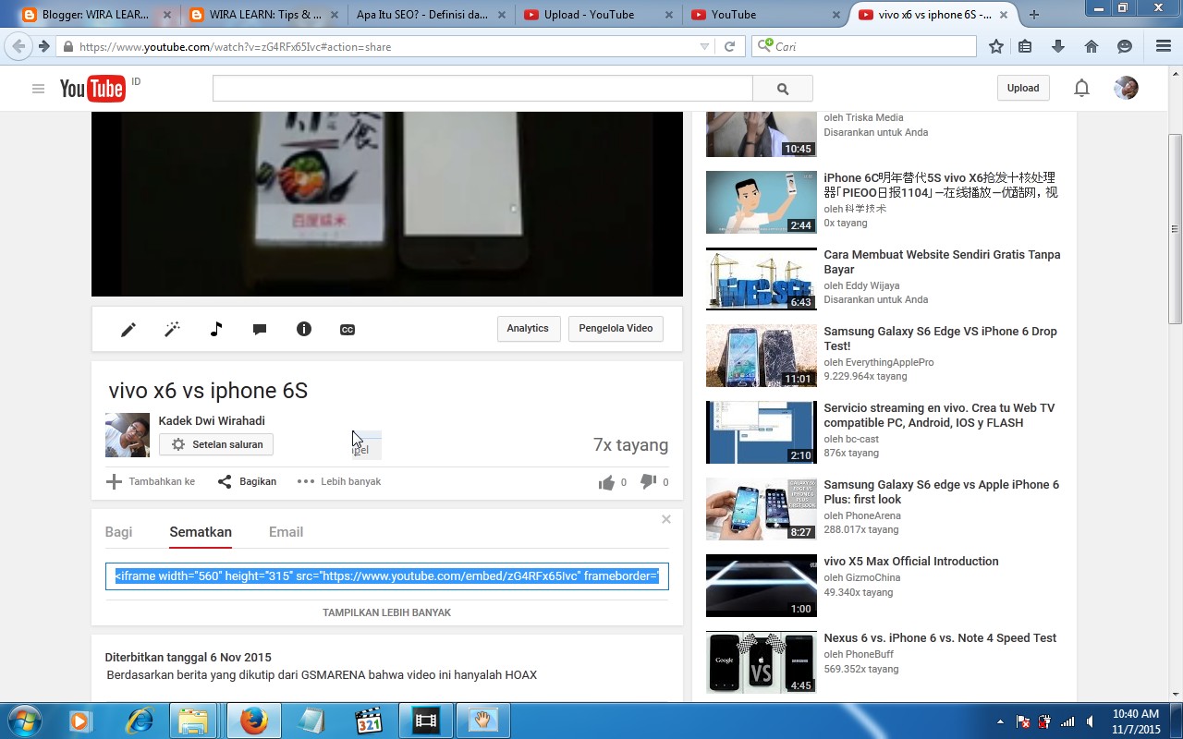The width and height of the screenshot is (1183, 739).
Task: Open Firefox from the Windows taskbar
Action: pos(253,721)
